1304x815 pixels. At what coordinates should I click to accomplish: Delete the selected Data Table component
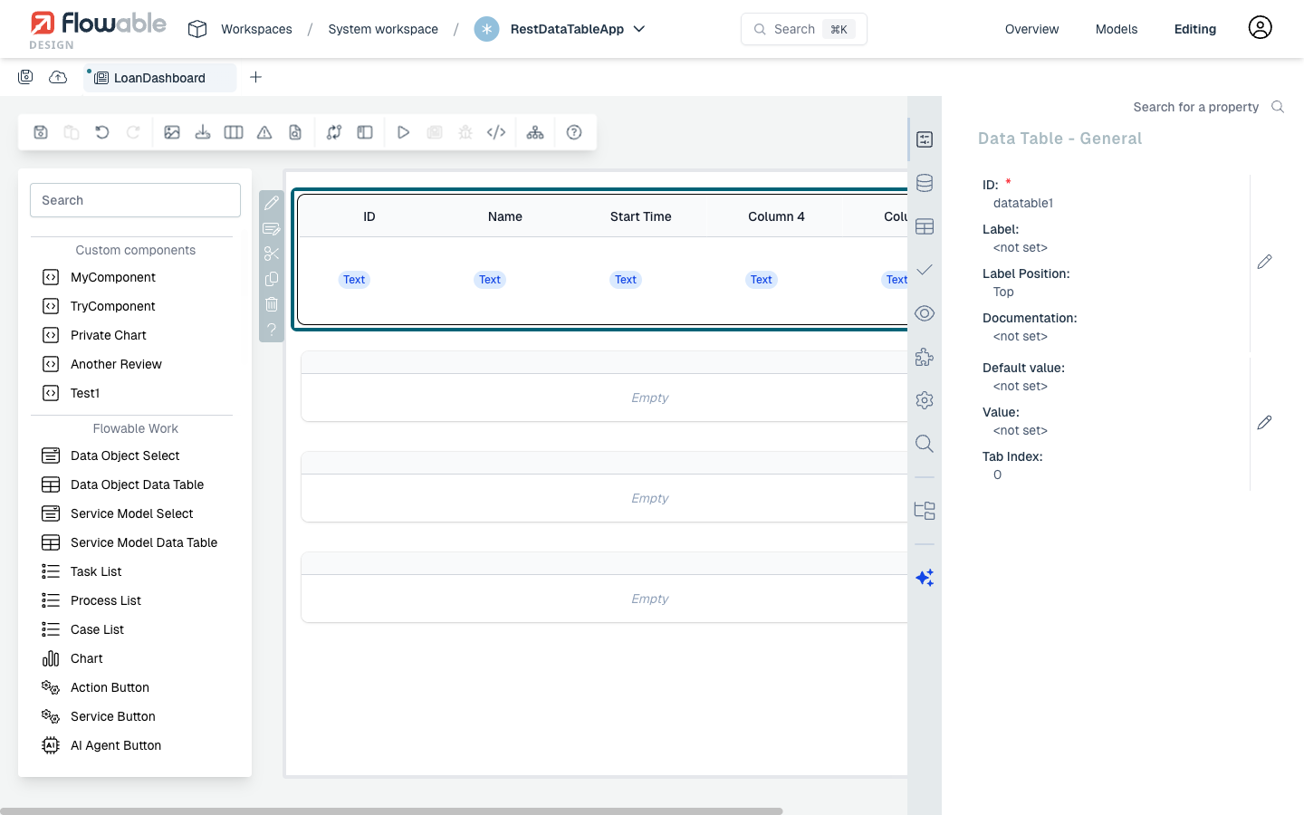tap(272, 304)
